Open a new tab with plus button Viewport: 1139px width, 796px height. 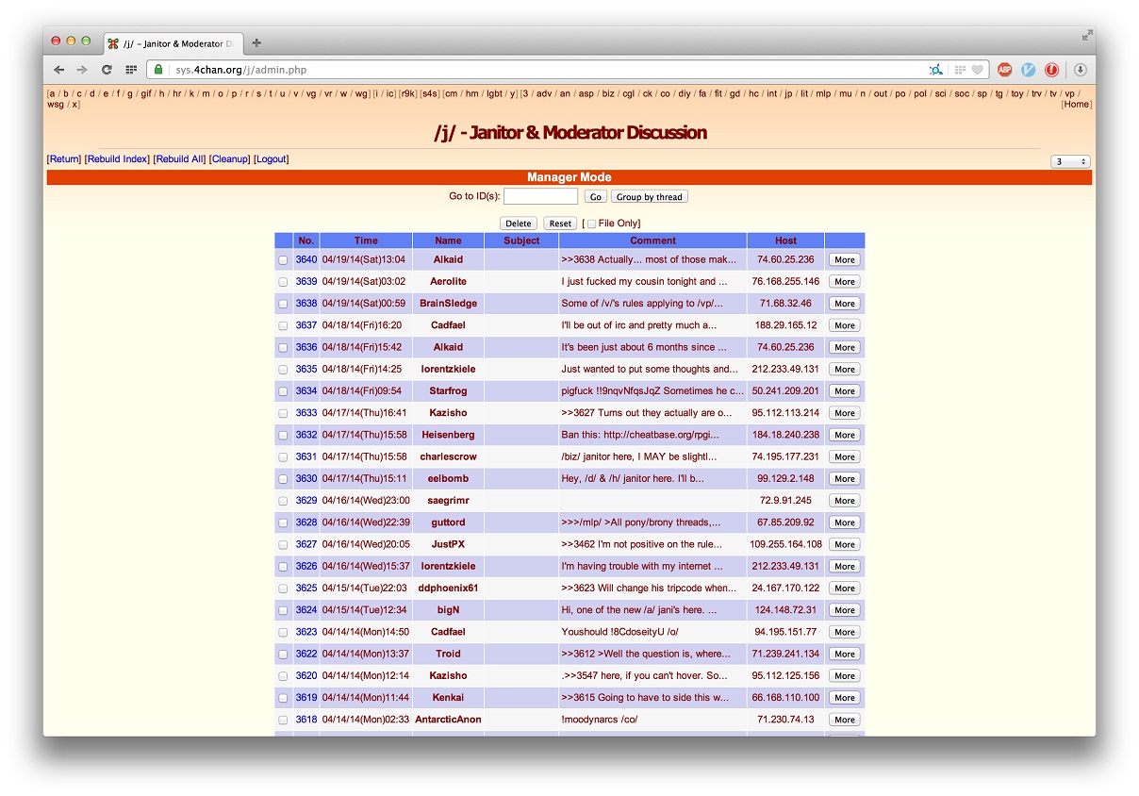point(256,43)
